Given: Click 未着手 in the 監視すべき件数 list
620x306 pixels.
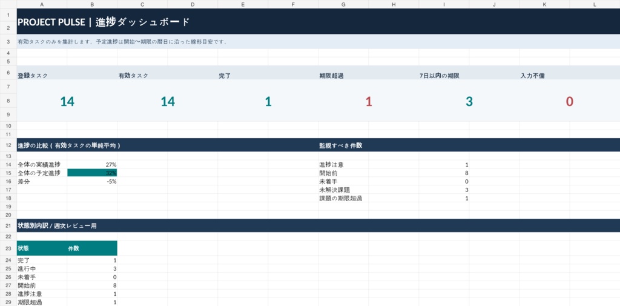Looking at the screenshot, I should tap(328, 181).
